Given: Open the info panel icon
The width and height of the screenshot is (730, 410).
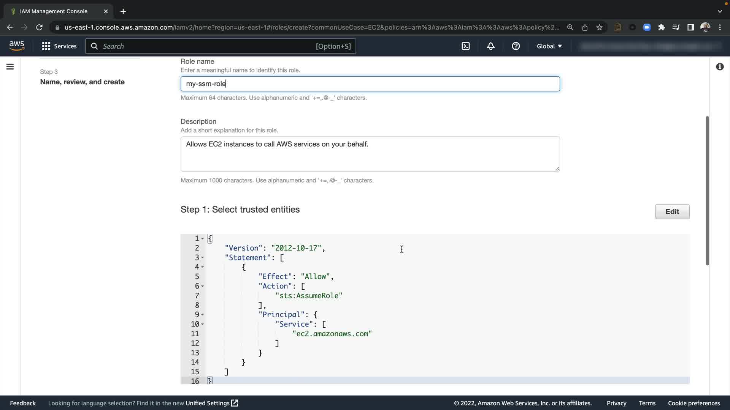Looking at the screenshot, I should point(720,67).
